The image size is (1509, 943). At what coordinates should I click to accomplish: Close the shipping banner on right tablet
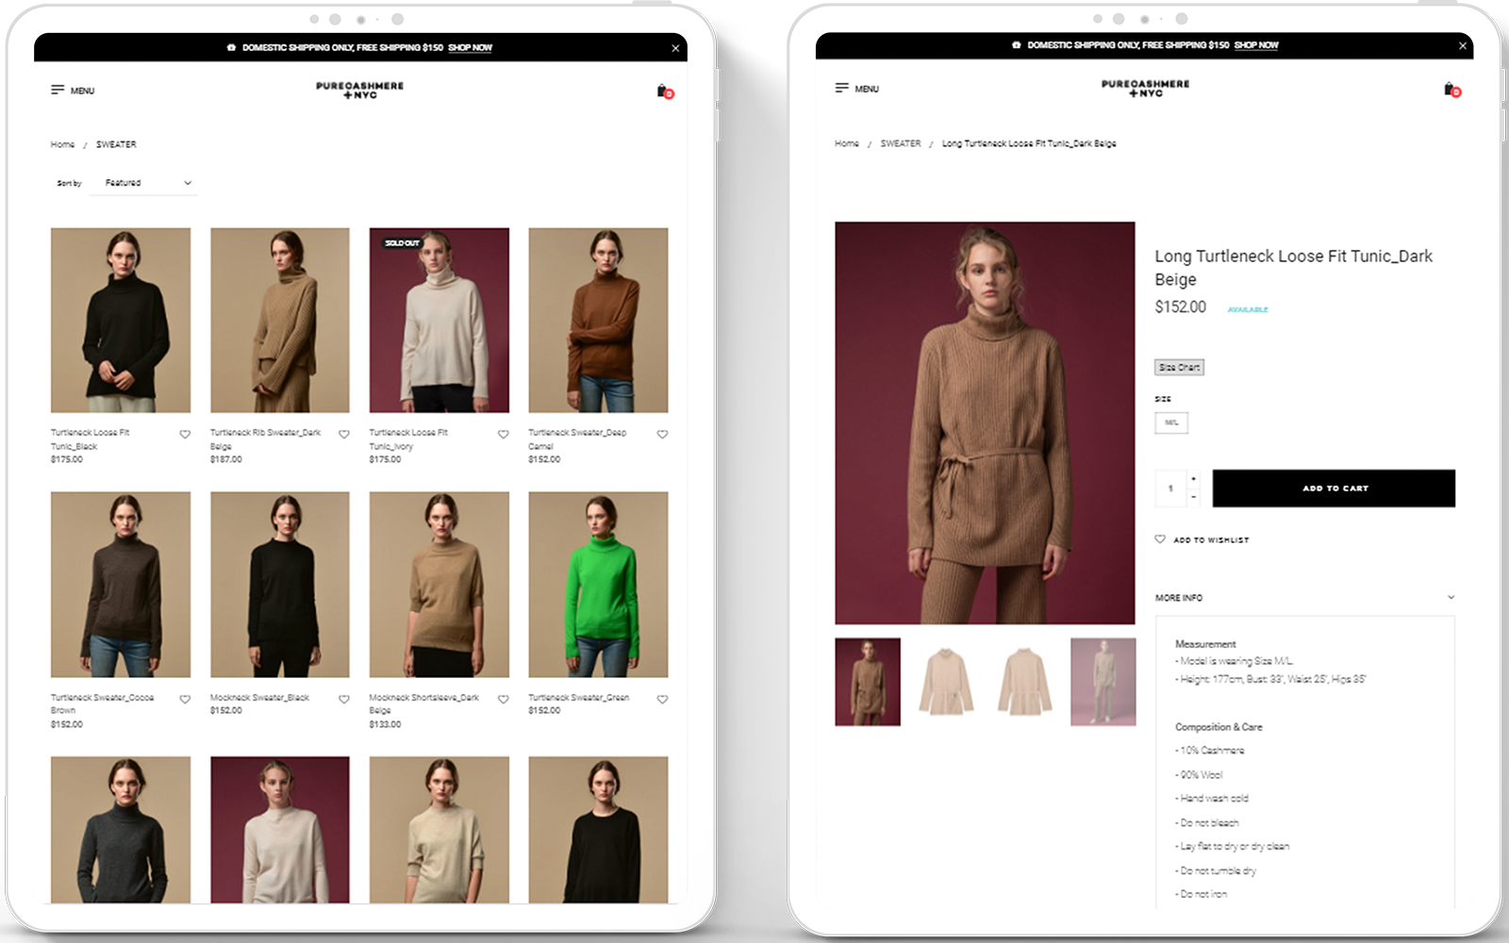1463,45
